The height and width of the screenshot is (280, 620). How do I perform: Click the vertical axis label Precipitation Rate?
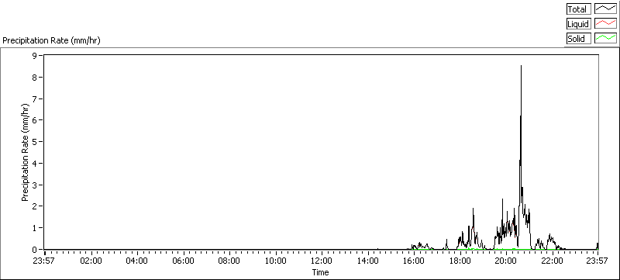pos(26,152)
